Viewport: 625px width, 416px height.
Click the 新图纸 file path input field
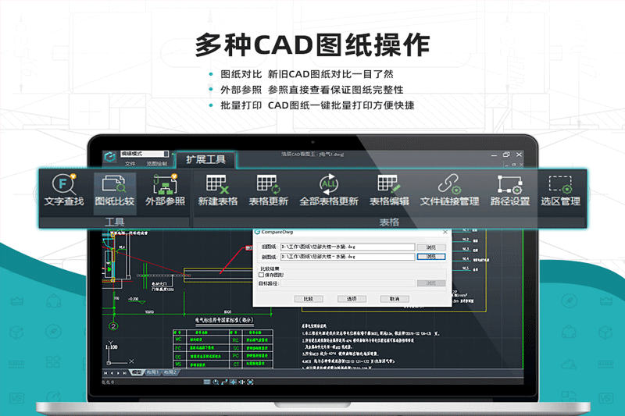click(x=347, y=256)
